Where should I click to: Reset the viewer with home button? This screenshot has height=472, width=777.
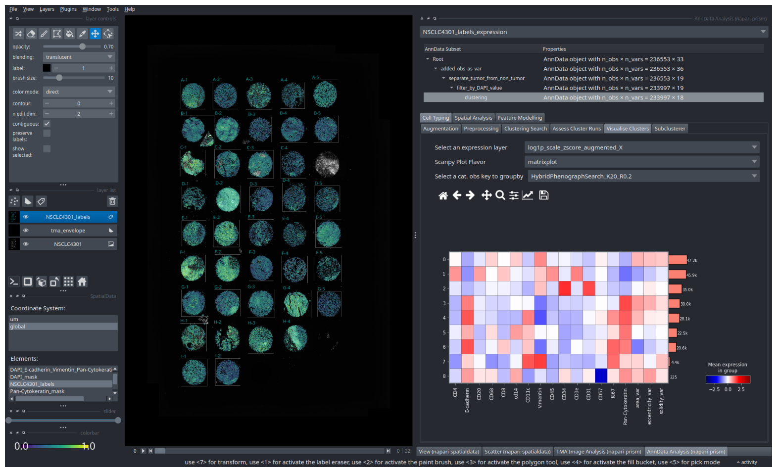coord(82,282)
